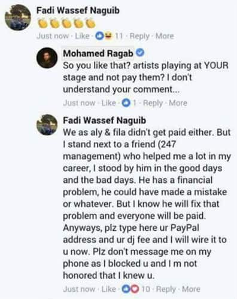The height and width of the screenshot is (299, 237).
Task: Open Fadi Wassef Naguib's top profile picture
Action: (18, 17)
